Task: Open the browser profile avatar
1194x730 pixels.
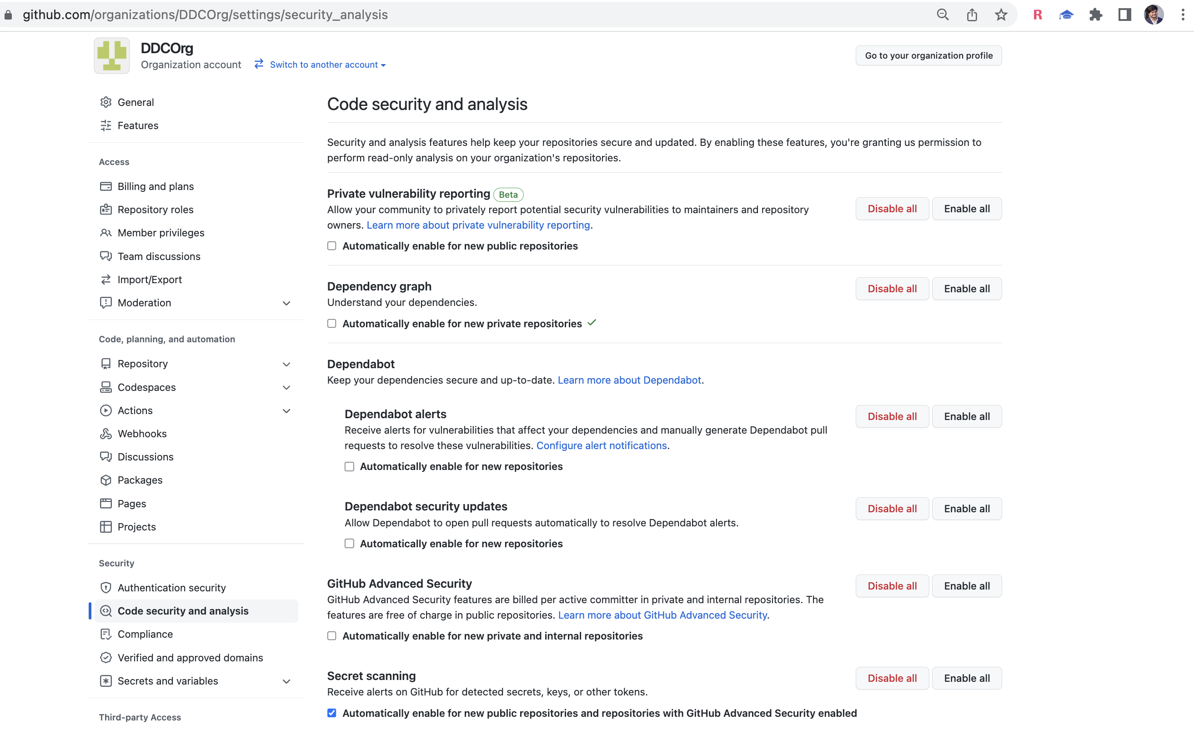Action: 1154,15
